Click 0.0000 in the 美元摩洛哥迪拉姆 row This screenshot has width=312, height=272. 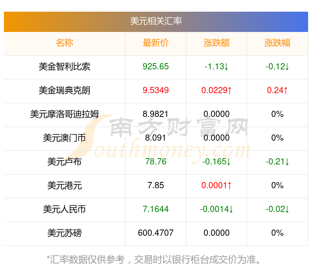pos(216,114)
